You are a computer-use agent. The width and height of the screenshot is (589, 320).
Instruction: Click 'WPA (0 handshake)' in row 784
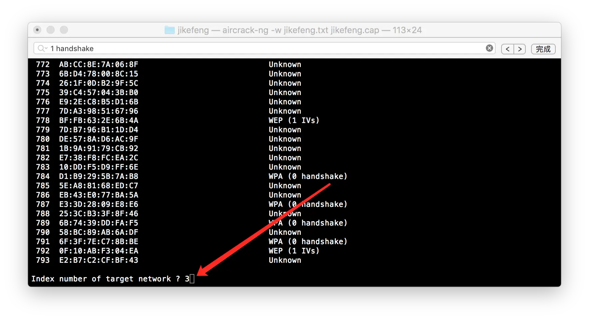pos(308,176)
